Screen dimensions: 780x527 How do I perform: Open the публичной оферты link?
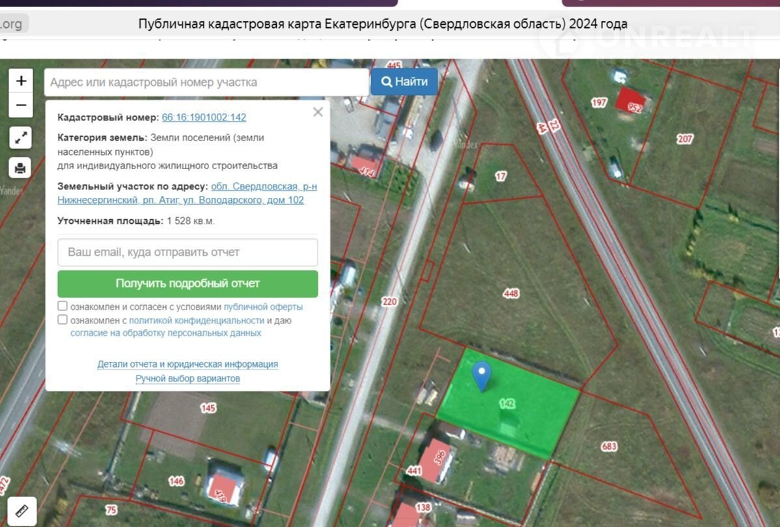(263, 307)
